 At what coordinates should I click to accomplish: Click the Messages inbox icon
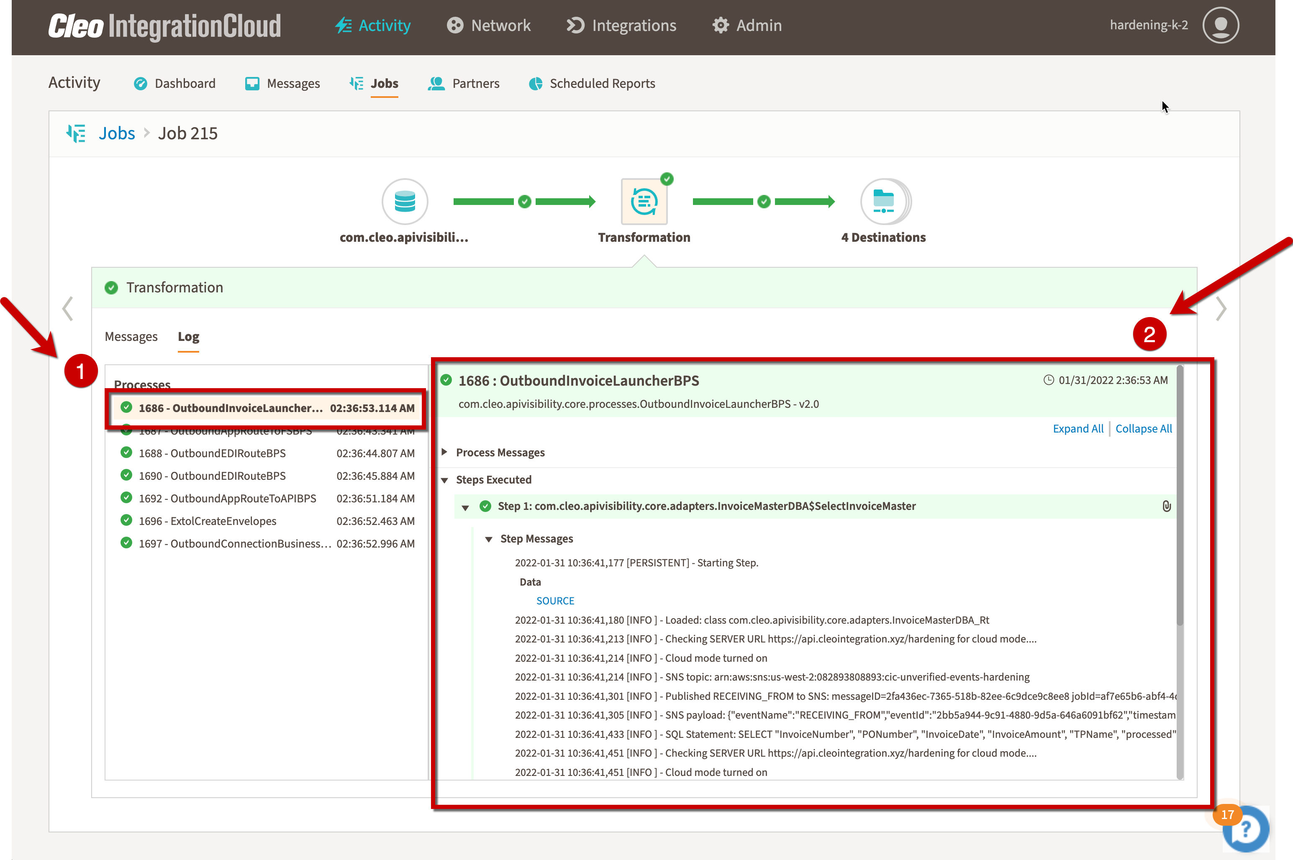point(252,83)
